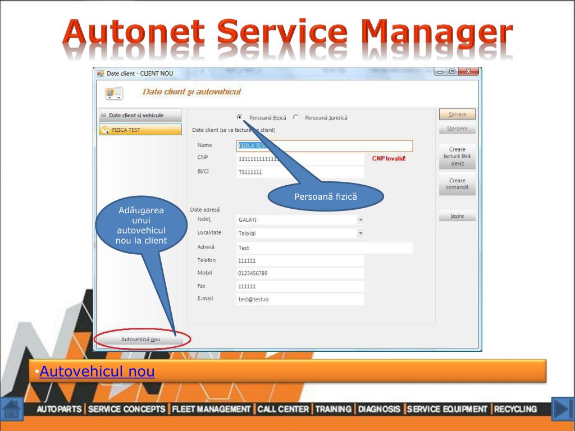Screen dimensions: 575x431
Task: Click AUTOPARTS in the bottom bar
Action: [59, 409]
